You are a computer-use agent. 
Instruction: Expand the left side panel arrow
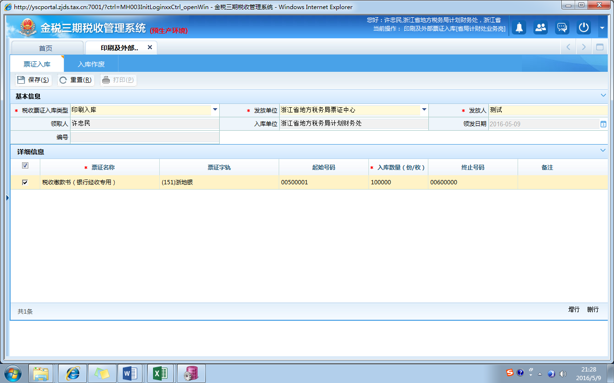(7, 197)
